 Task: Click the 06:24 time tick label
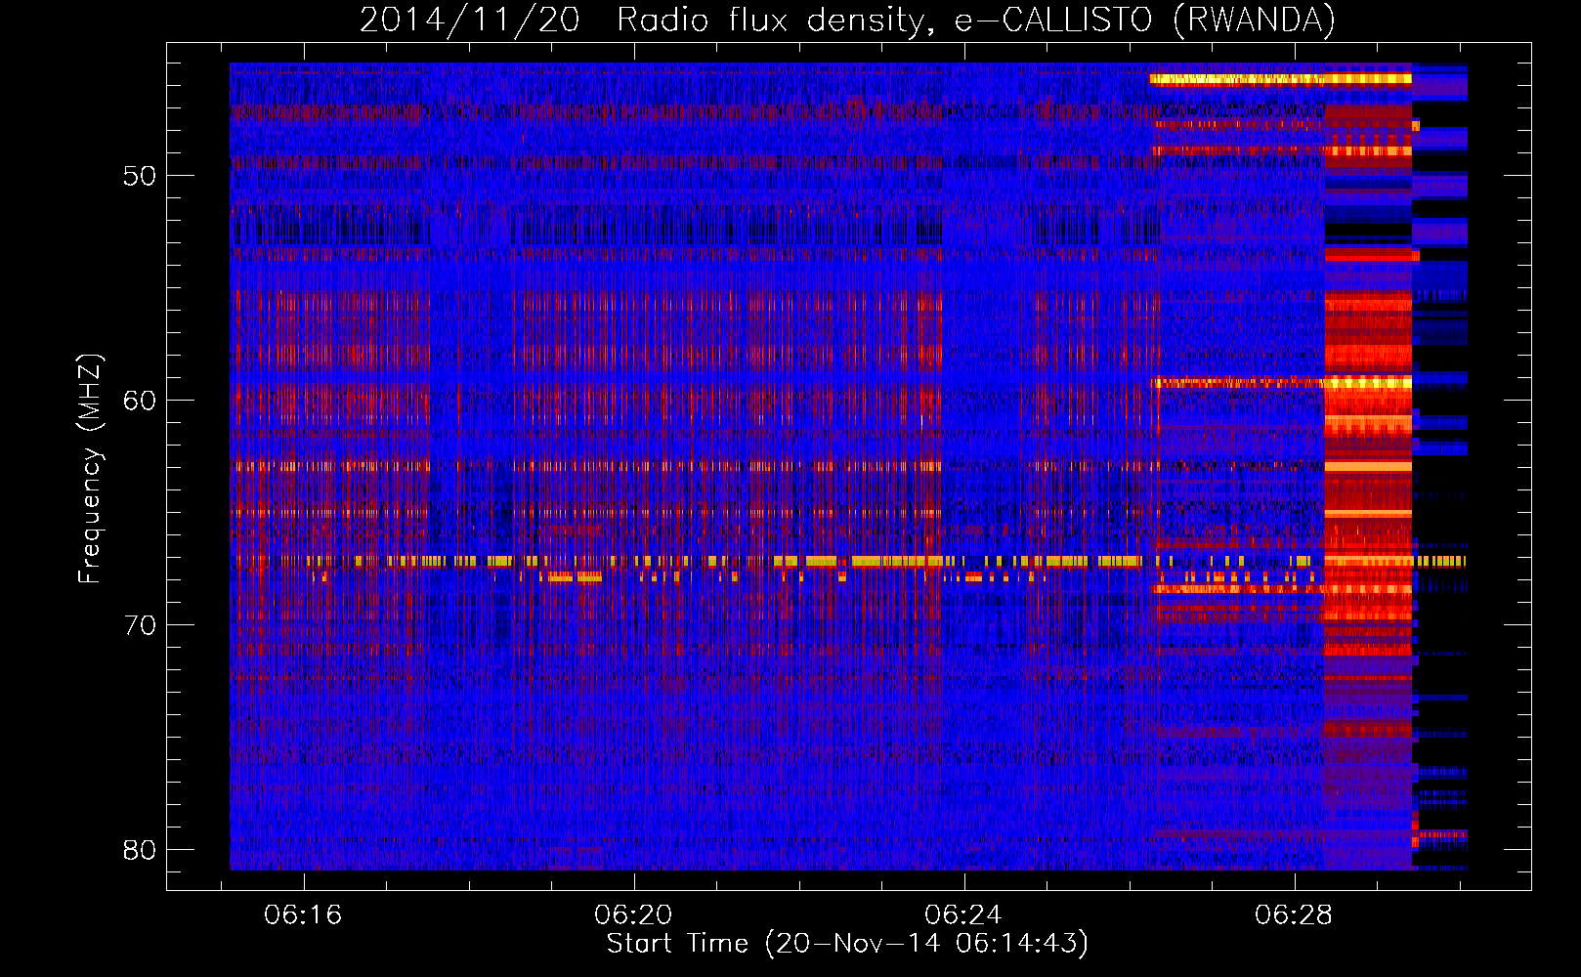point(963,915)
